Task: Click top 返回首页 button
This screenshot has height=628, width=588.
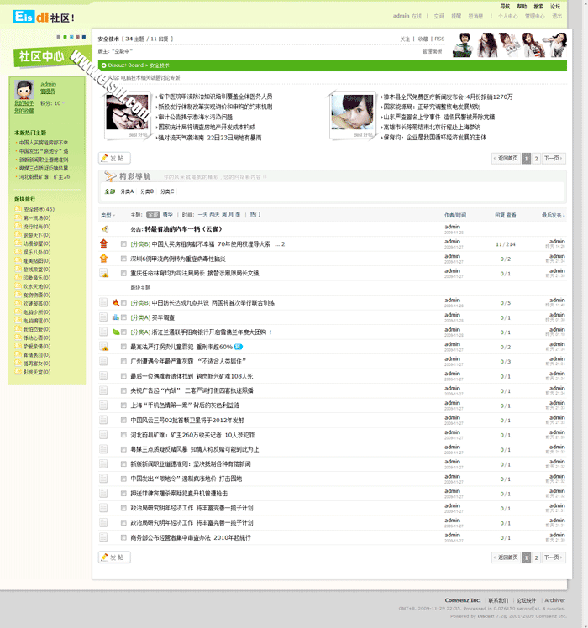Action: 507,159
